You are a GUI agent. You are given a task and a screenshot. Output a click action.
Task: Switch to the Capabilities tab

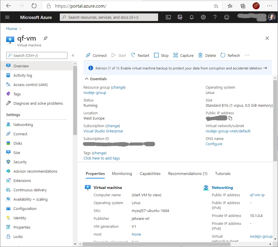click(x=150, y=174)
